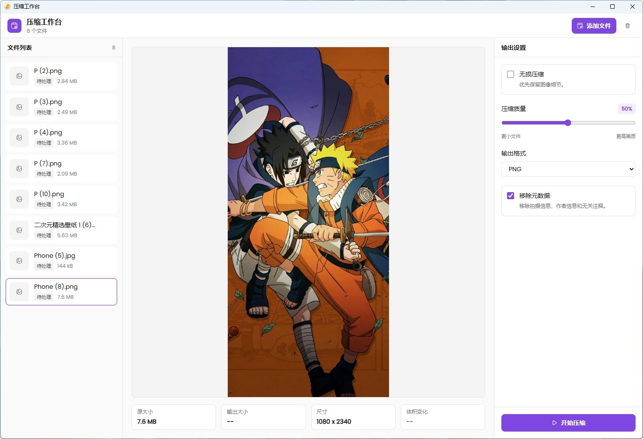Click the 添加文件 button

(x=594, y=26)
